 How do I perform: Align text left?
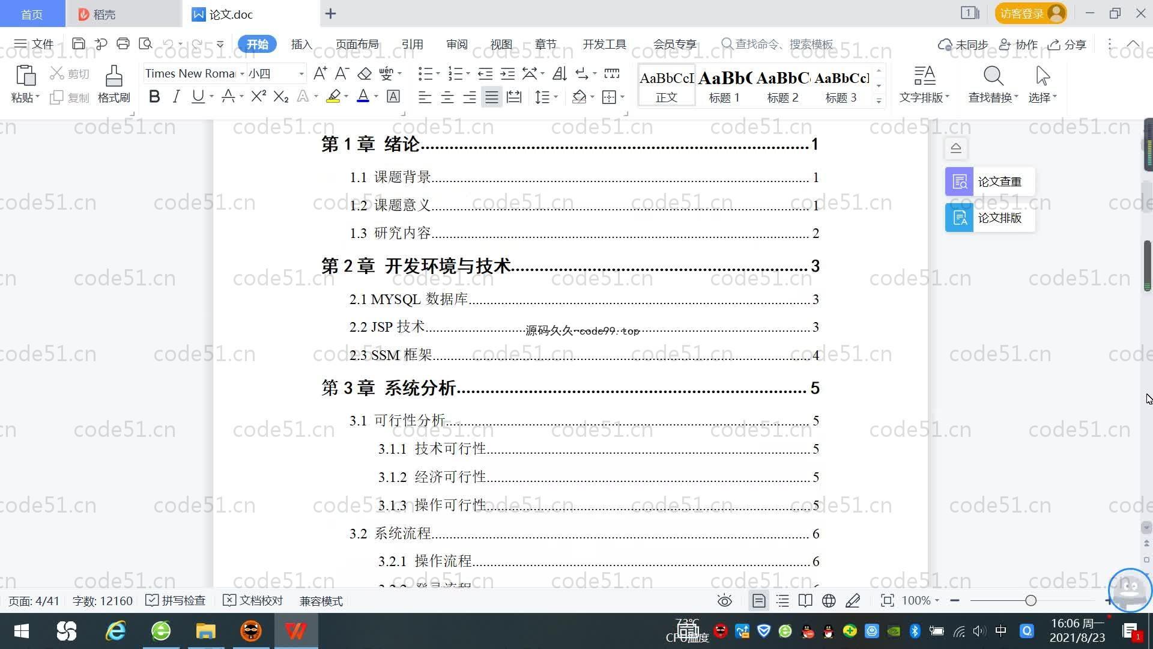pyautogui.click(x=425, y=97)
